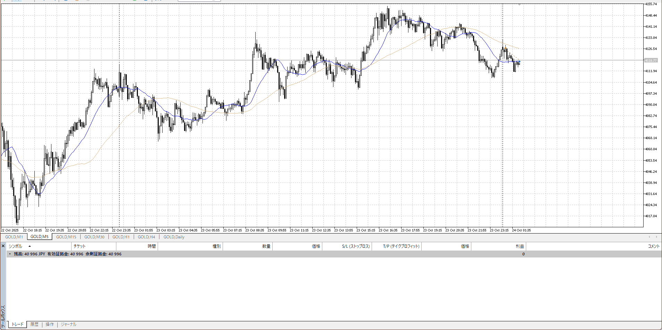The image size is (662, 330).
Task: Open the ジャーナル journal tab
Action: click(68, 324)
